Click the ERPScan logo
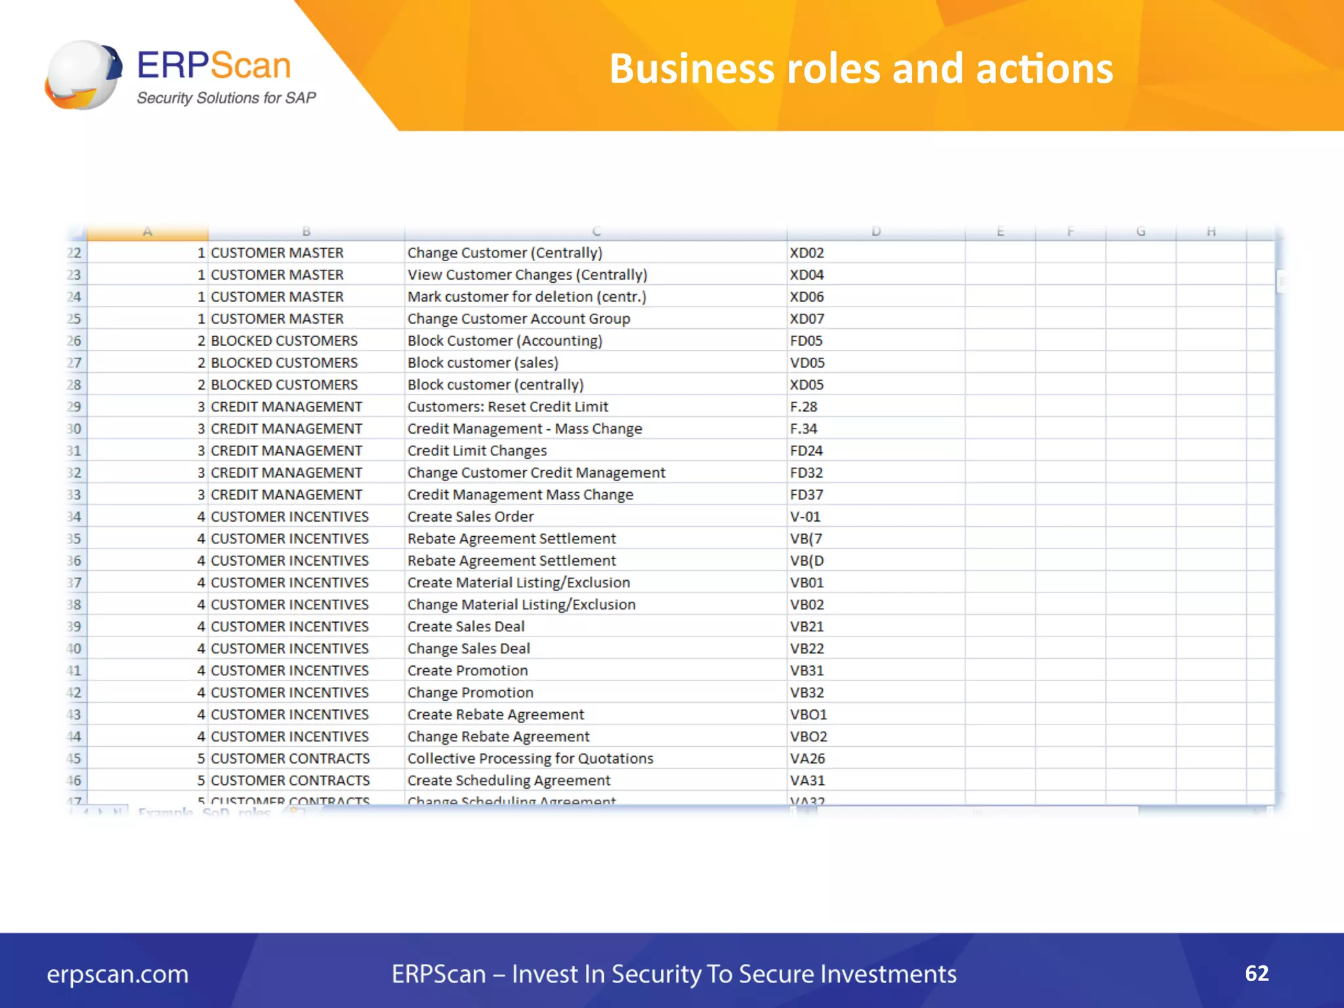 (180, 75)
